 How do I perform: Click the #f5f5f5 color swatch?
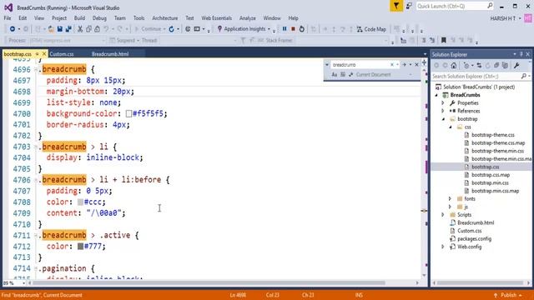coord(128,113)
